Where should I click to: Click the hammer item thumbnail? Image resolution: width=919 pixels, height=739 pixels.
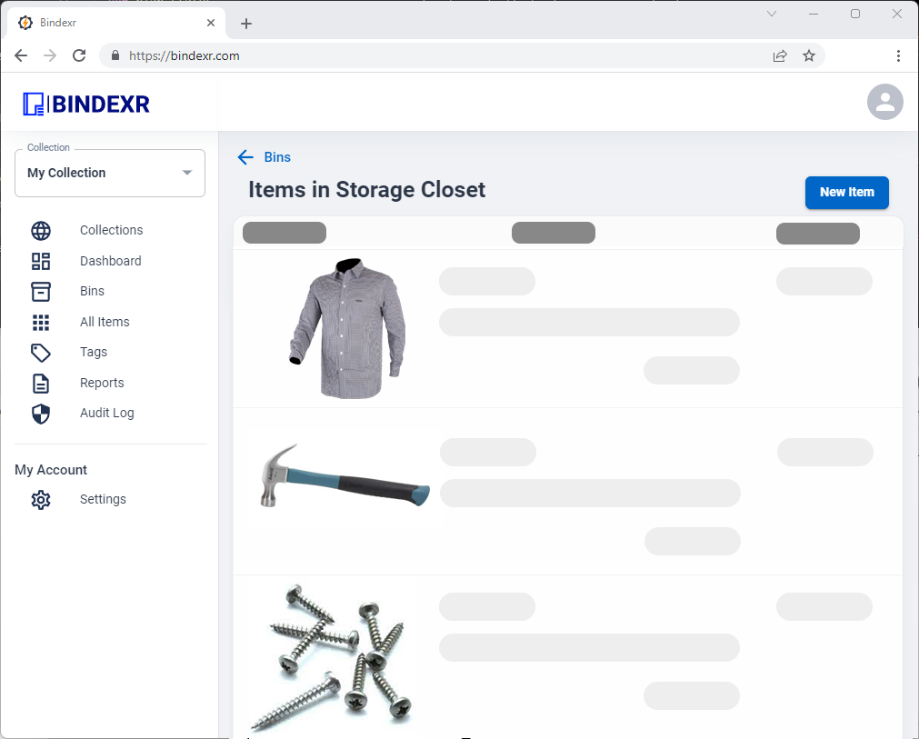click(x=345, y=474)
